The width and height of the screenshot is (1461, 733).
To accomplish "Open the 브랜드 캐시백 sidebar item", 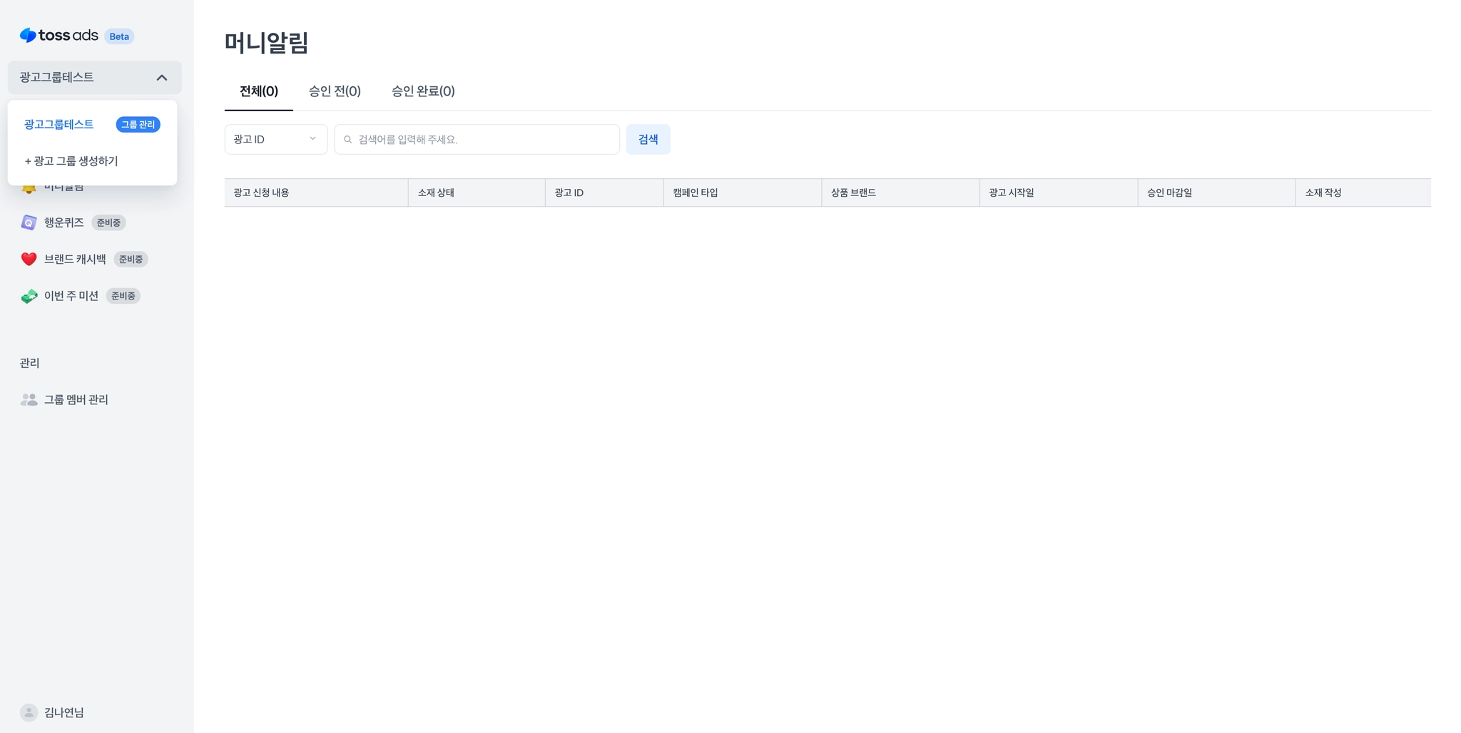I will pos(75,259).
